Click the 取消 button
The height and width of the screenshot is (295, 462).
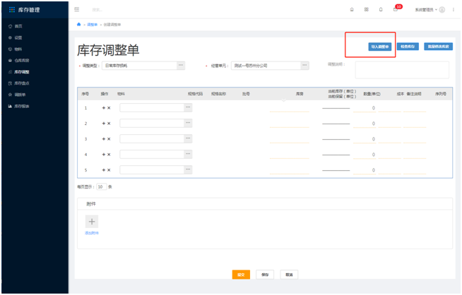pyautogui.click(x=289, y=275)
